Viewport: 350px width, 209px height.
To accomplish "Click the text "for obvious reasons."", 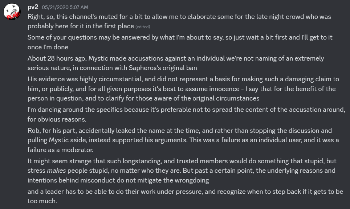I will (57, 119).
